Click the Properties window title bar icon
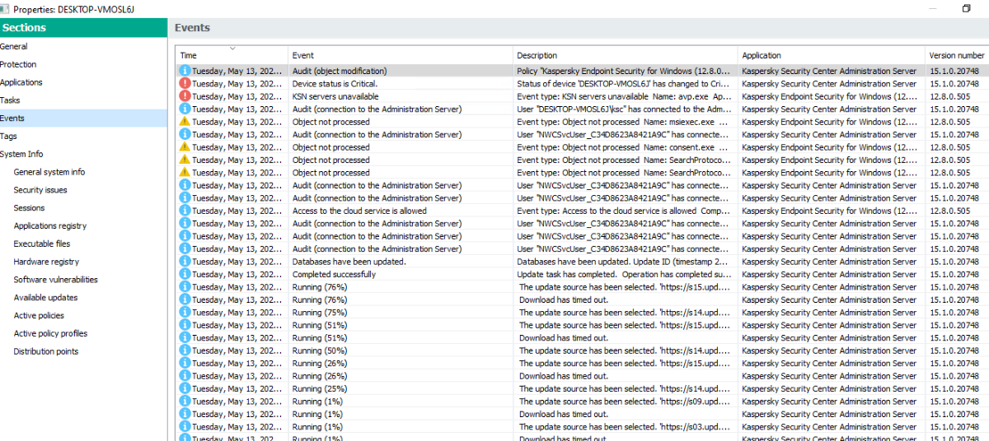Screen dimensions: 989x441 pos(6,7)
